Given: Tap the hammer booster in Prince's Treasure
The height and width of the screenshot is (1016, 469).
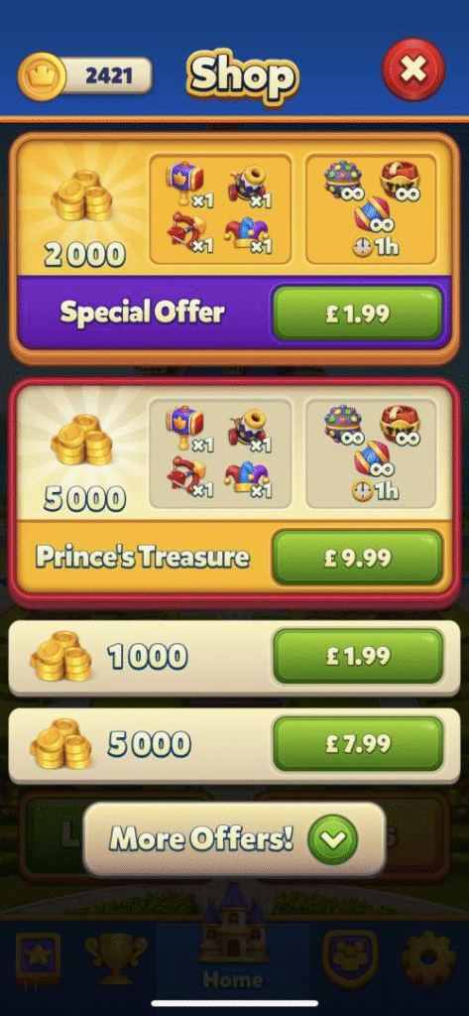Looking at the screenshot, I should pyautogui.click(x=186, y=427).
